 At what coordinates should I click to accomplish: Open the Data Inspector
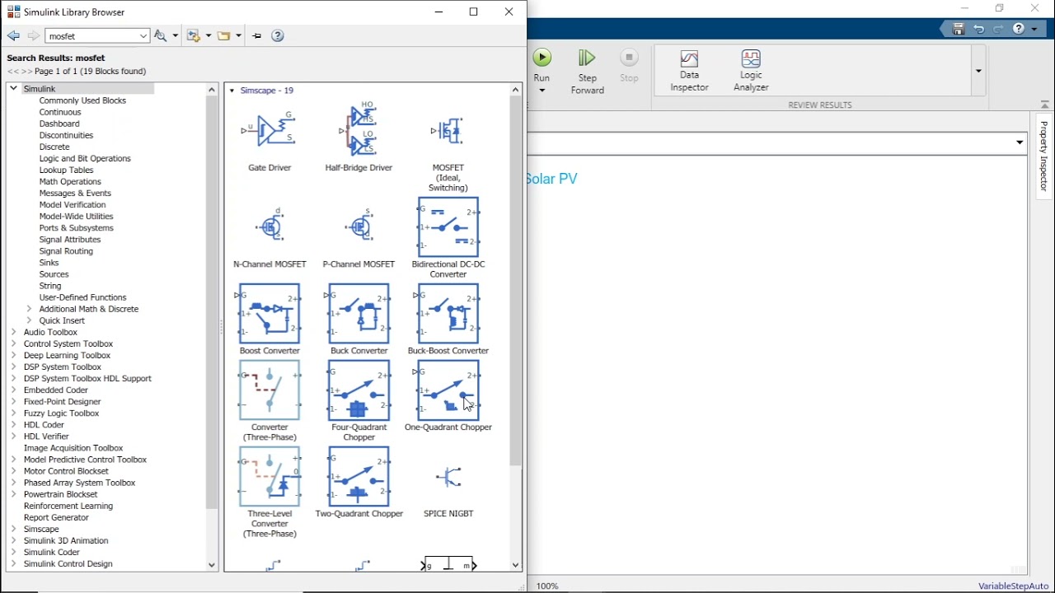pyautogui.click(x=689, y=71)
